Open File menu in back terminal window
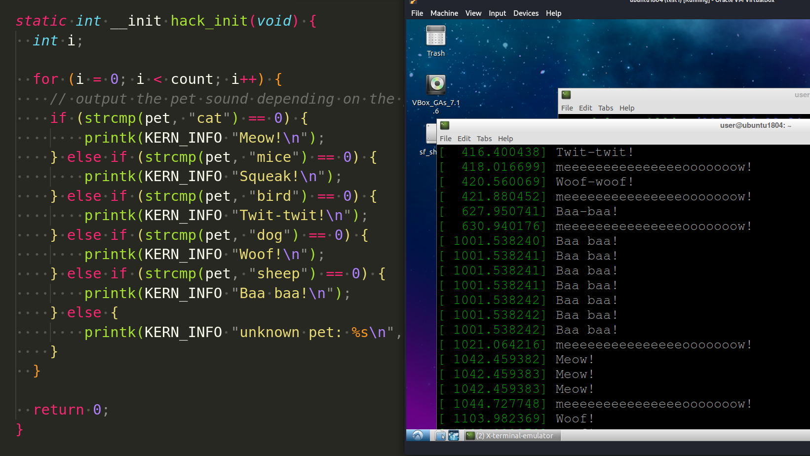The image size is (810, 456). (567, 108)
